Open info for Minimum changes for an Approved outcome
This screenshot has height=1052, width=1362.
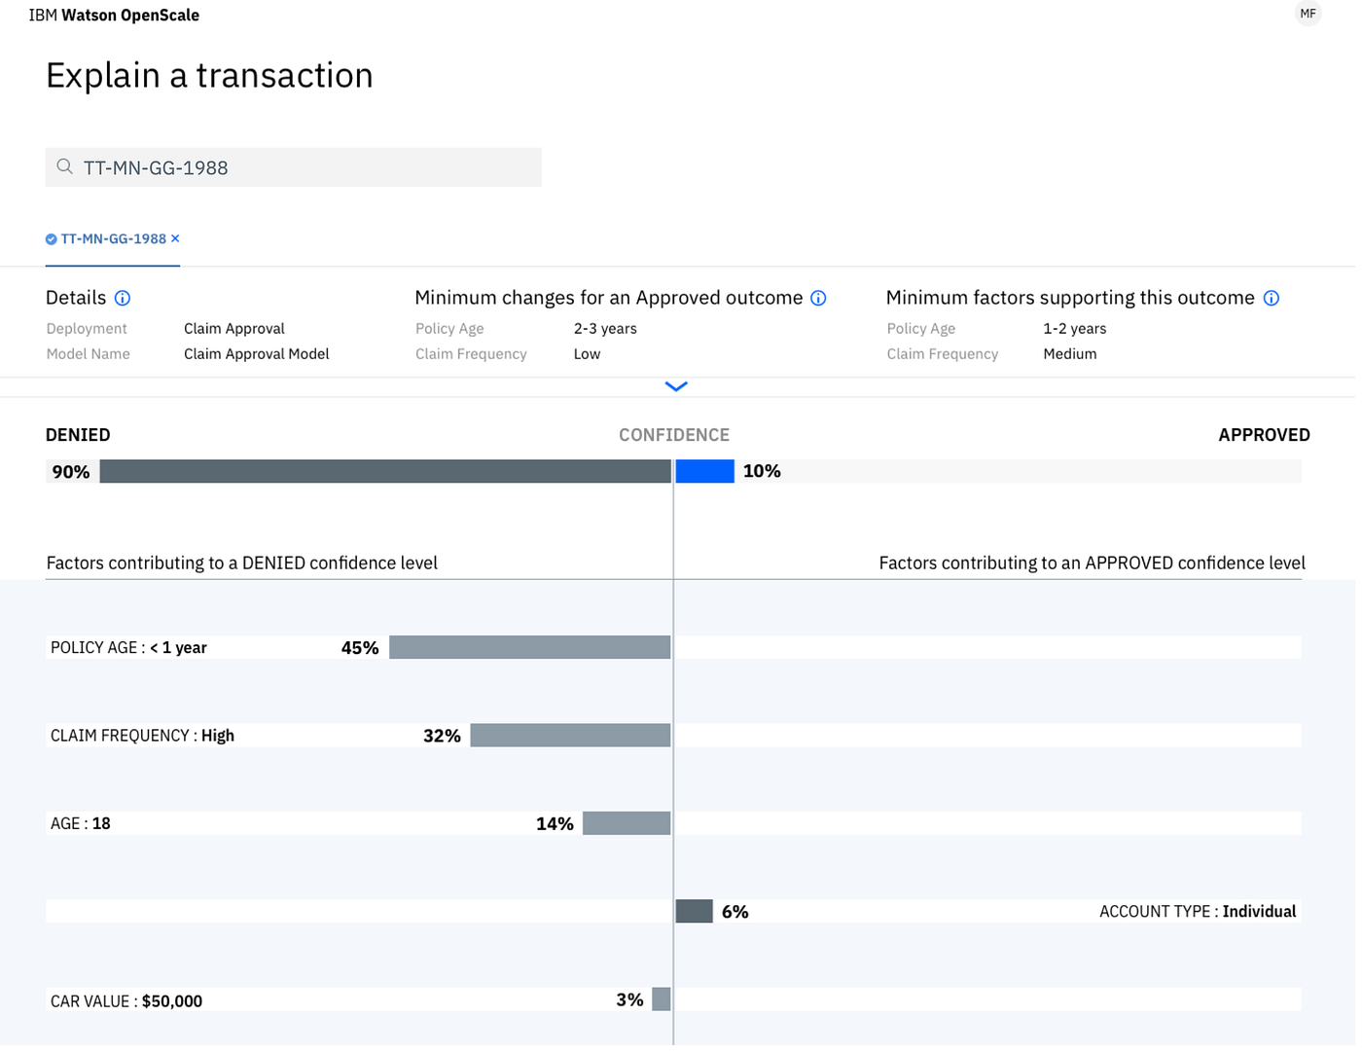click(x=818, y=298)
